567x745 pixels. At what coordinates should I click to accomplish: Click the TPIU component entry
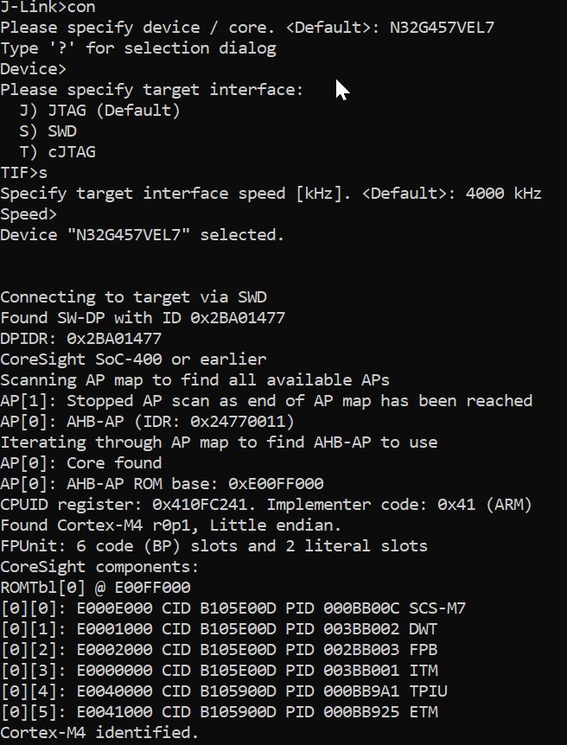pos(428,691)
